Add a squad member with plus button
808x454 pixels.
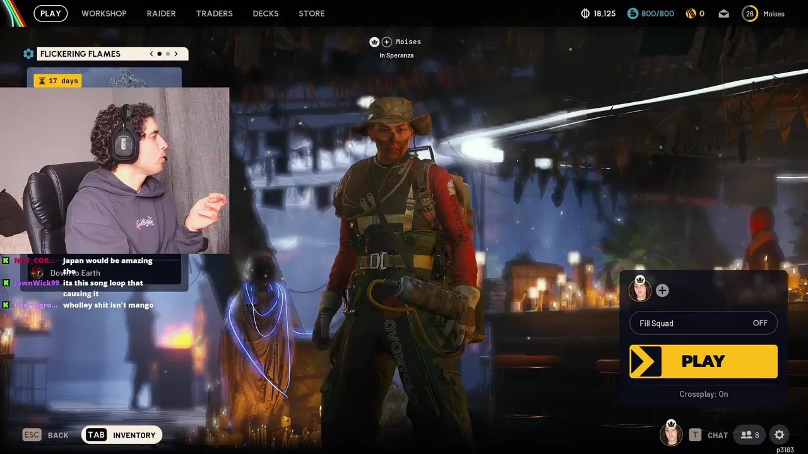[x=662, y=291]
